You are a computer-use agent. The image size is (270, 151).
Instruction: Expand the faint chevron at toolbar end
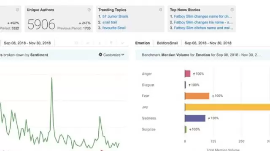(123, 43)
